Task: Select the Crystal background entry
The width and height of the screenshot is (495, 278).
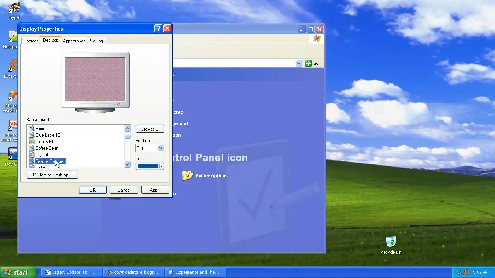Action: coord(42,155)
